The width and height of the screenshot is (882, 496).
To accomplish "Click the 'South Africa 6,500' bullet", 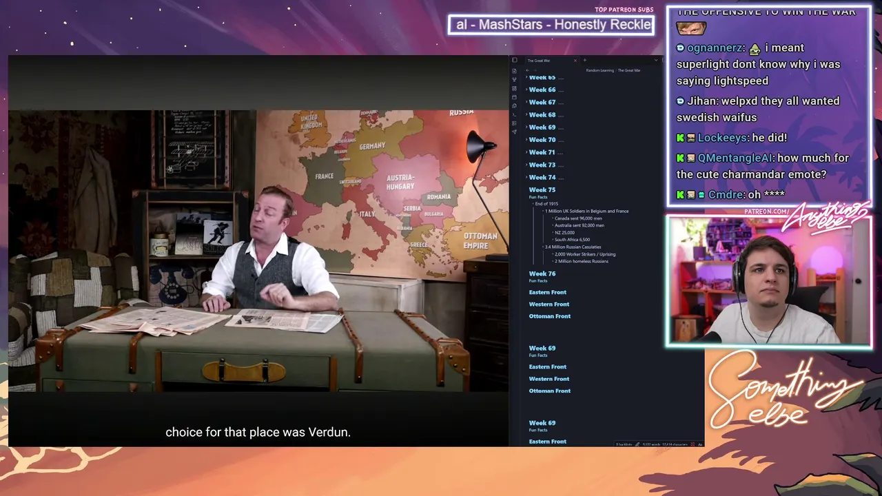I will coord(572,240).
